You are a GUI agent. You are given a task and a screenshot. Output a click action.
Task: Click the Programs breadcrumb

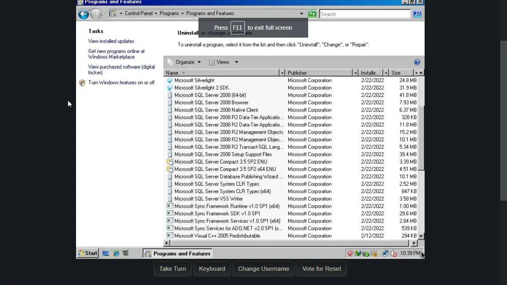click(x=170, y=13)
